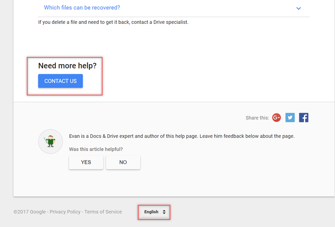
Task: Expand the chevron beside 'Which files can be recovered?'
Action: tap(299, 8)
